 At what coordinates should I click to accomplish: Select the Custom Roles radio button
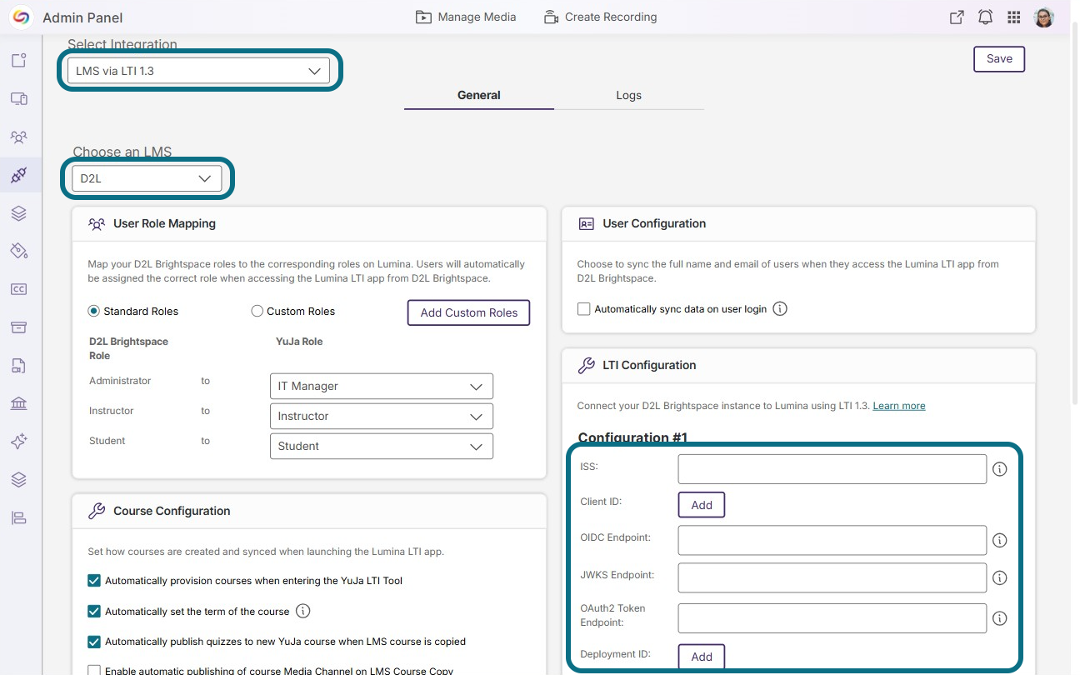(x=257, y=311)
